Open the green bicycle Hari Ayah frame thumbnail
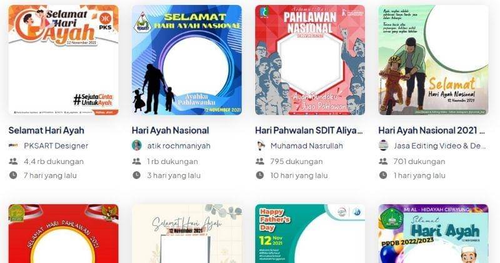 (433, 60)
